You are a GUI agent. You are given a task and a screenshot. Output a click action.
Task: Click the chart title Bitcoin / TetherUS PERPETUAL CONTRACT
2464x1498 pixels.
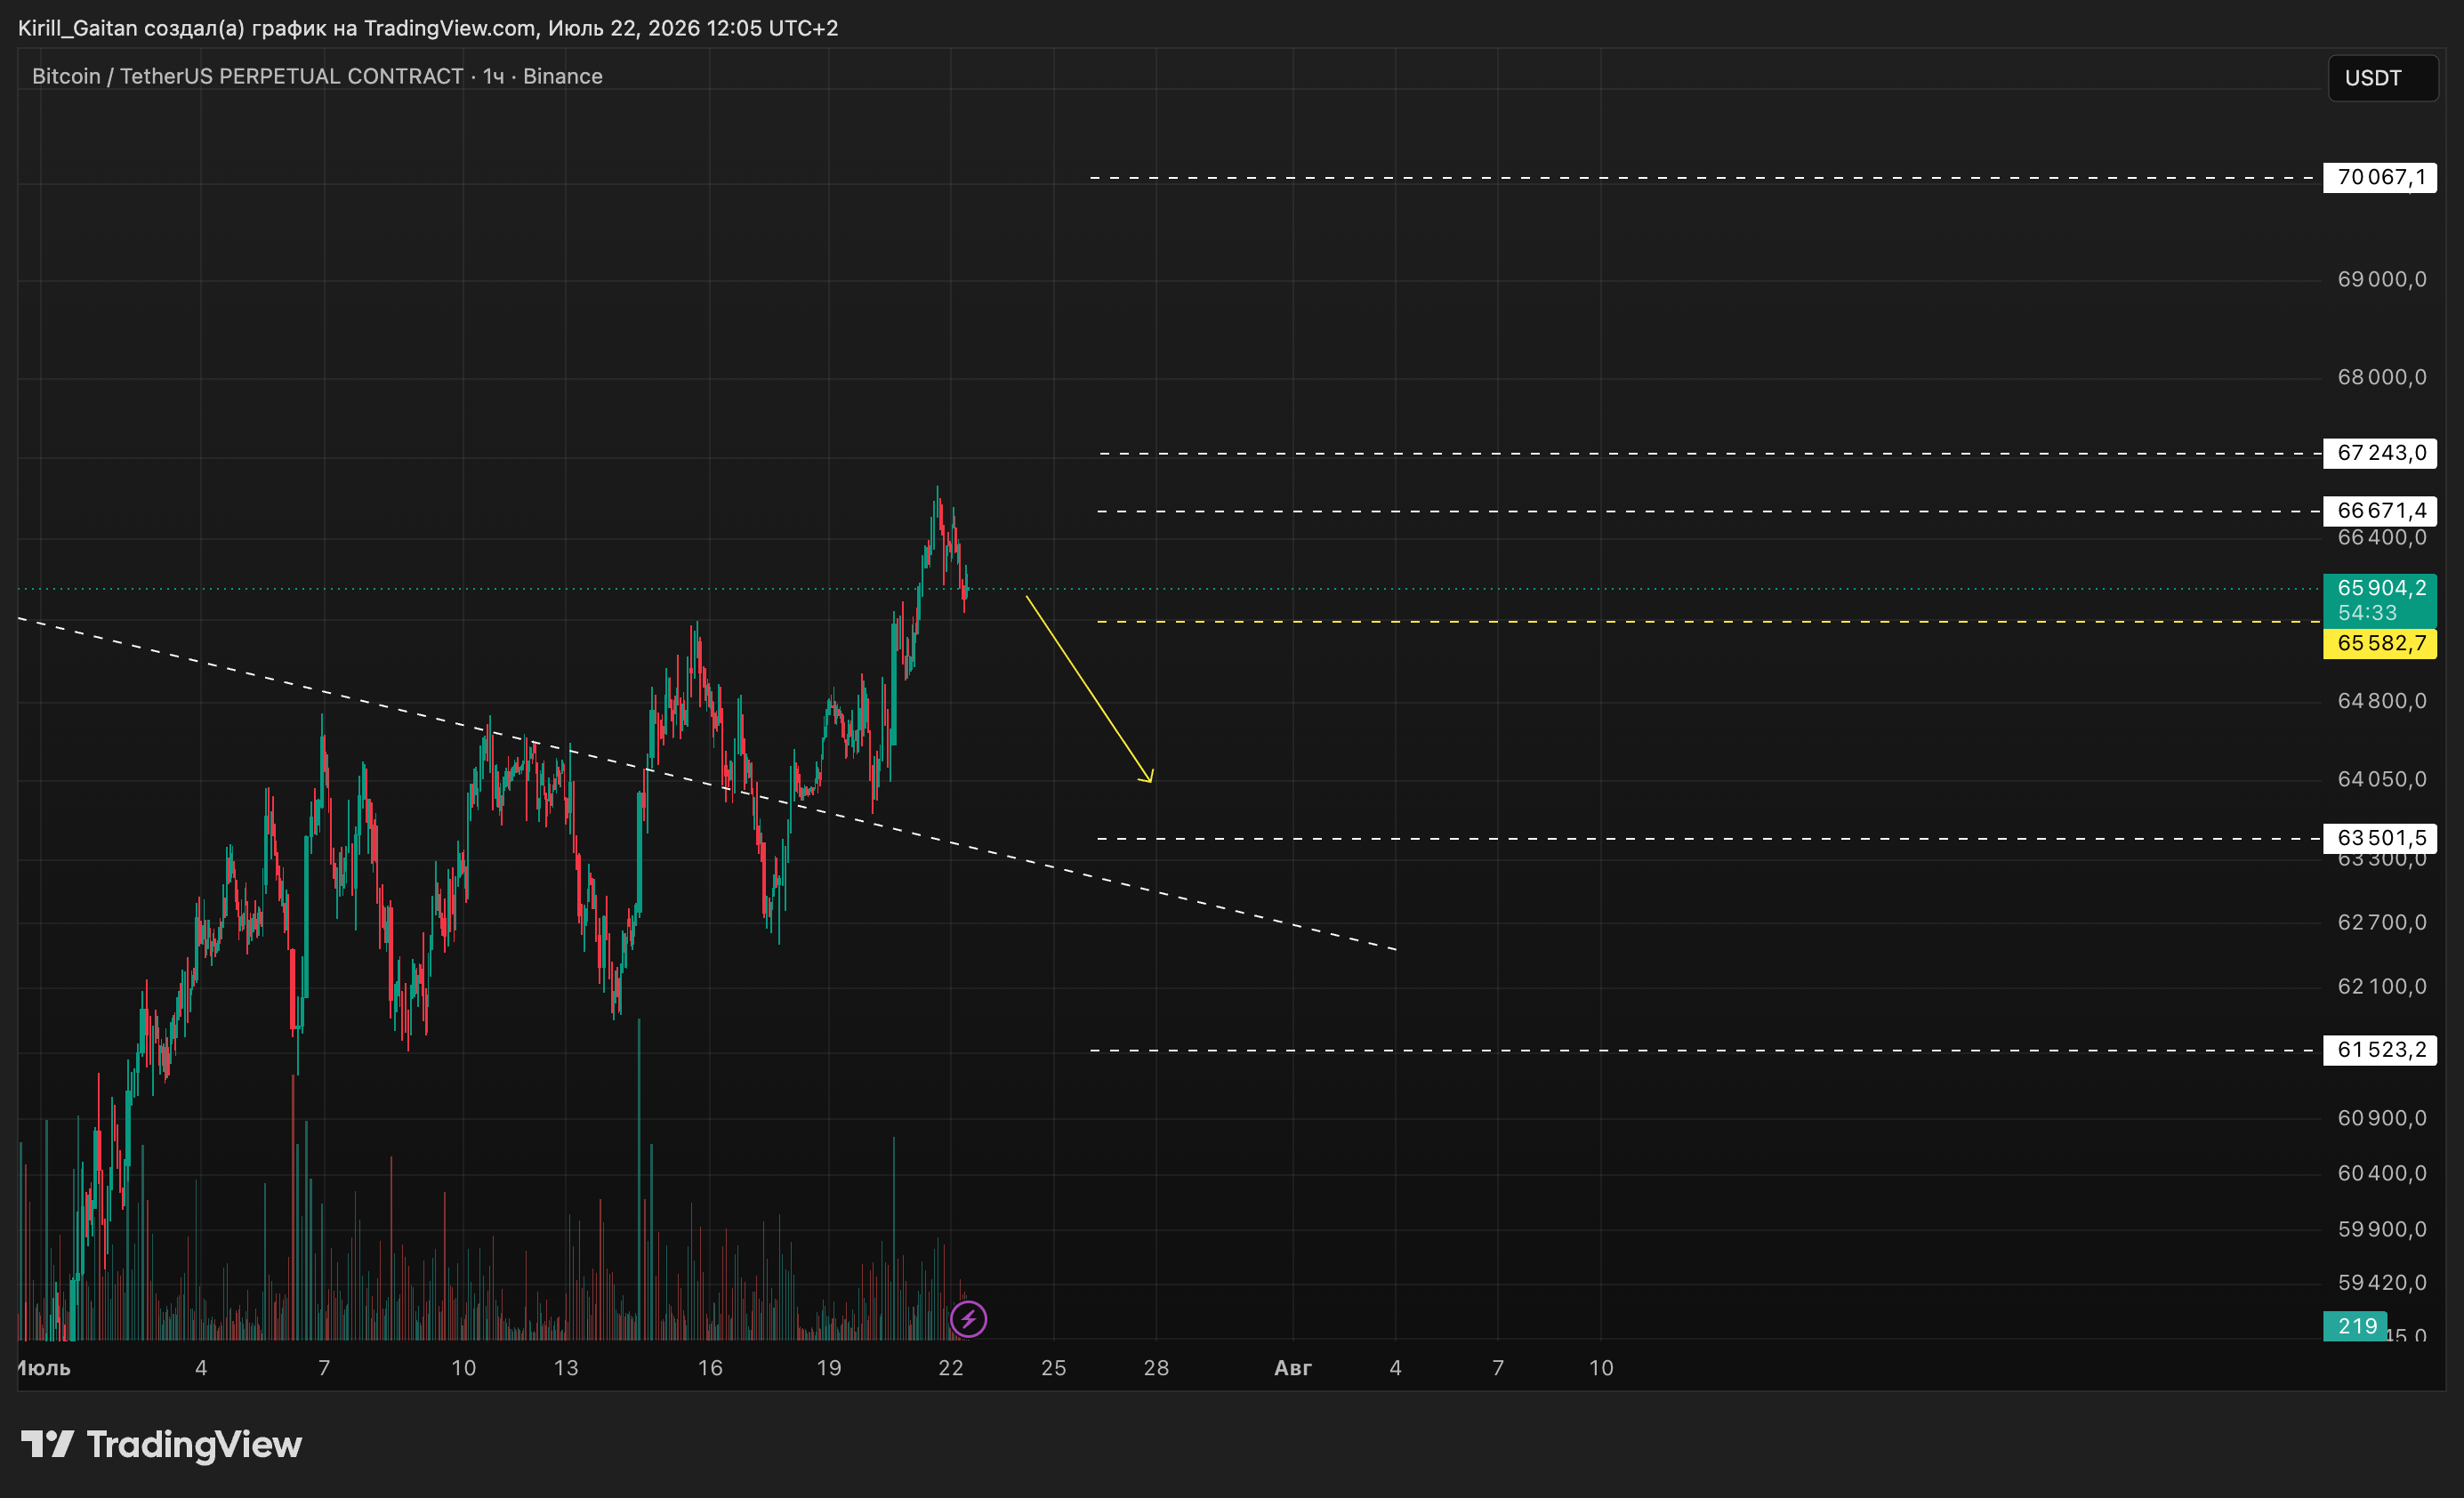[247, 76]
